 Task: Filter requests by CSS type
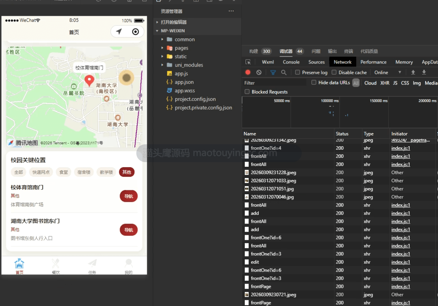tap(405, 83)
